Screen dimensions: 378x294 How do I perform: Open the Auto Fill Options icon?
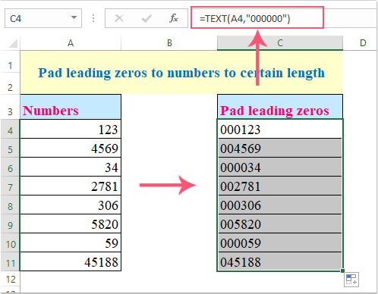pos(351,280)
